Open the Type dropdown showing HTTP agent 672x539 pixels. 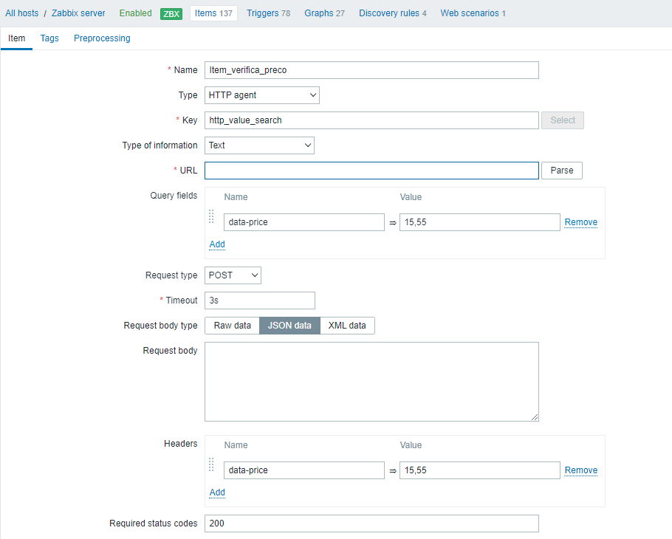tap(261, 95)
